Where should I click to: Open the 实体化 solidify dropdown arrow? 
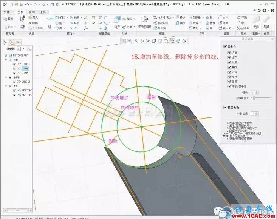[x=233, y=28]
